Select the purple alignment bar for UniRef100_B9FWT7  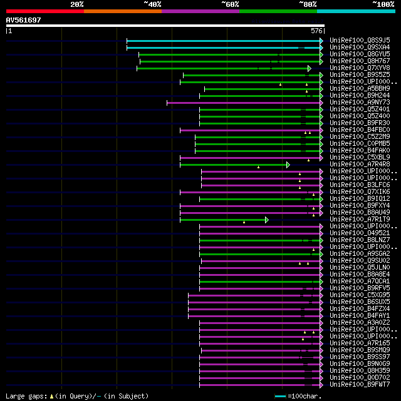(260, 385)
